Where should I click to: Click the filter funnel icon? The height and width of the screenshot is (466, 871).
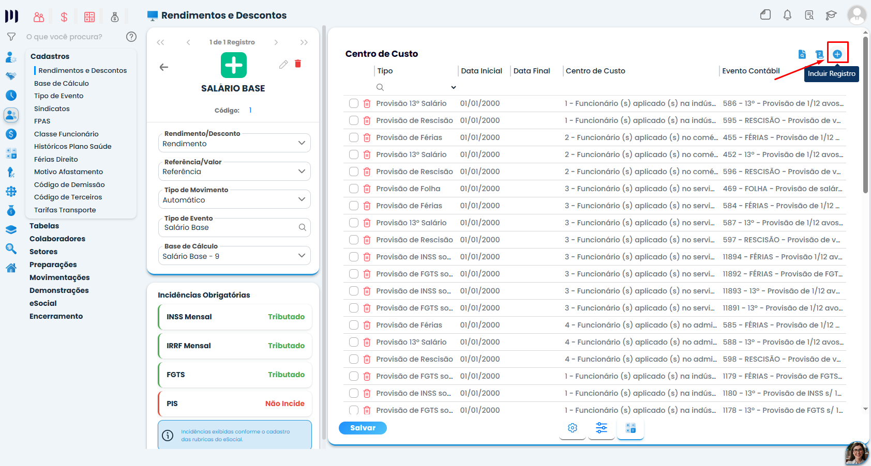pos(11,37)
